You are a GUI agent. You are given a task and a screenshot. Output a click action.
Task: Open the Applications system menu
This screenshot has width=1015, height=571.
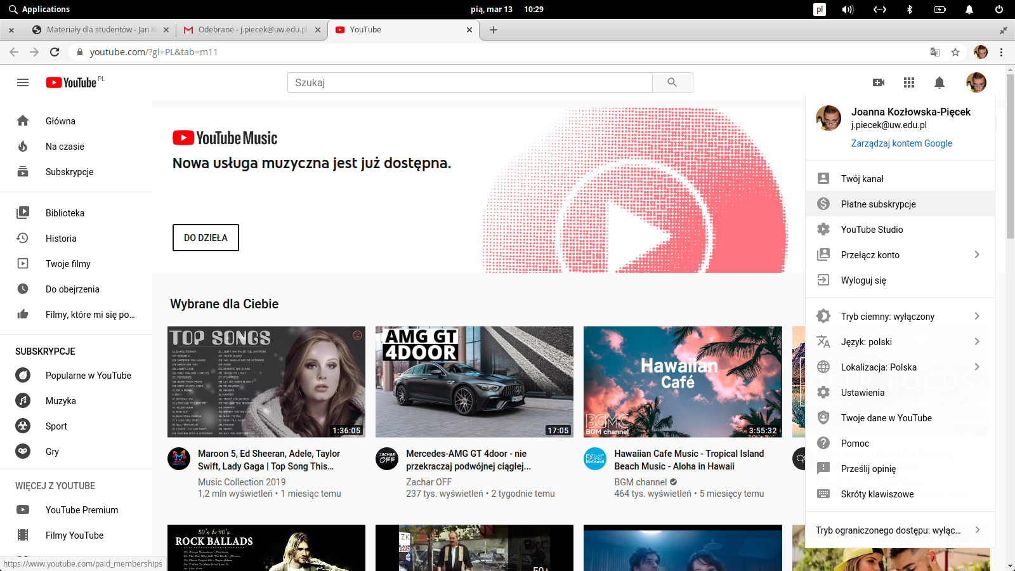point(39,9)
